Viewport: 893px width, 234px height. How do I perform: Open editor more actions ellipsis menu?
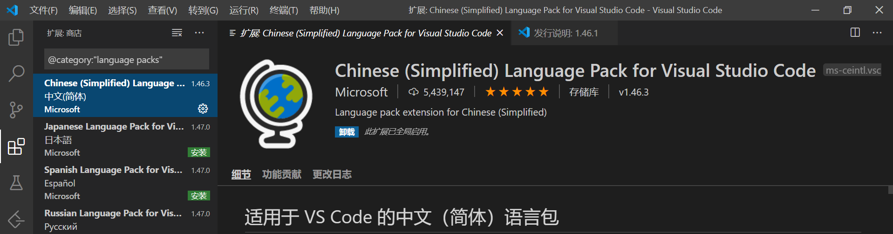877,33
